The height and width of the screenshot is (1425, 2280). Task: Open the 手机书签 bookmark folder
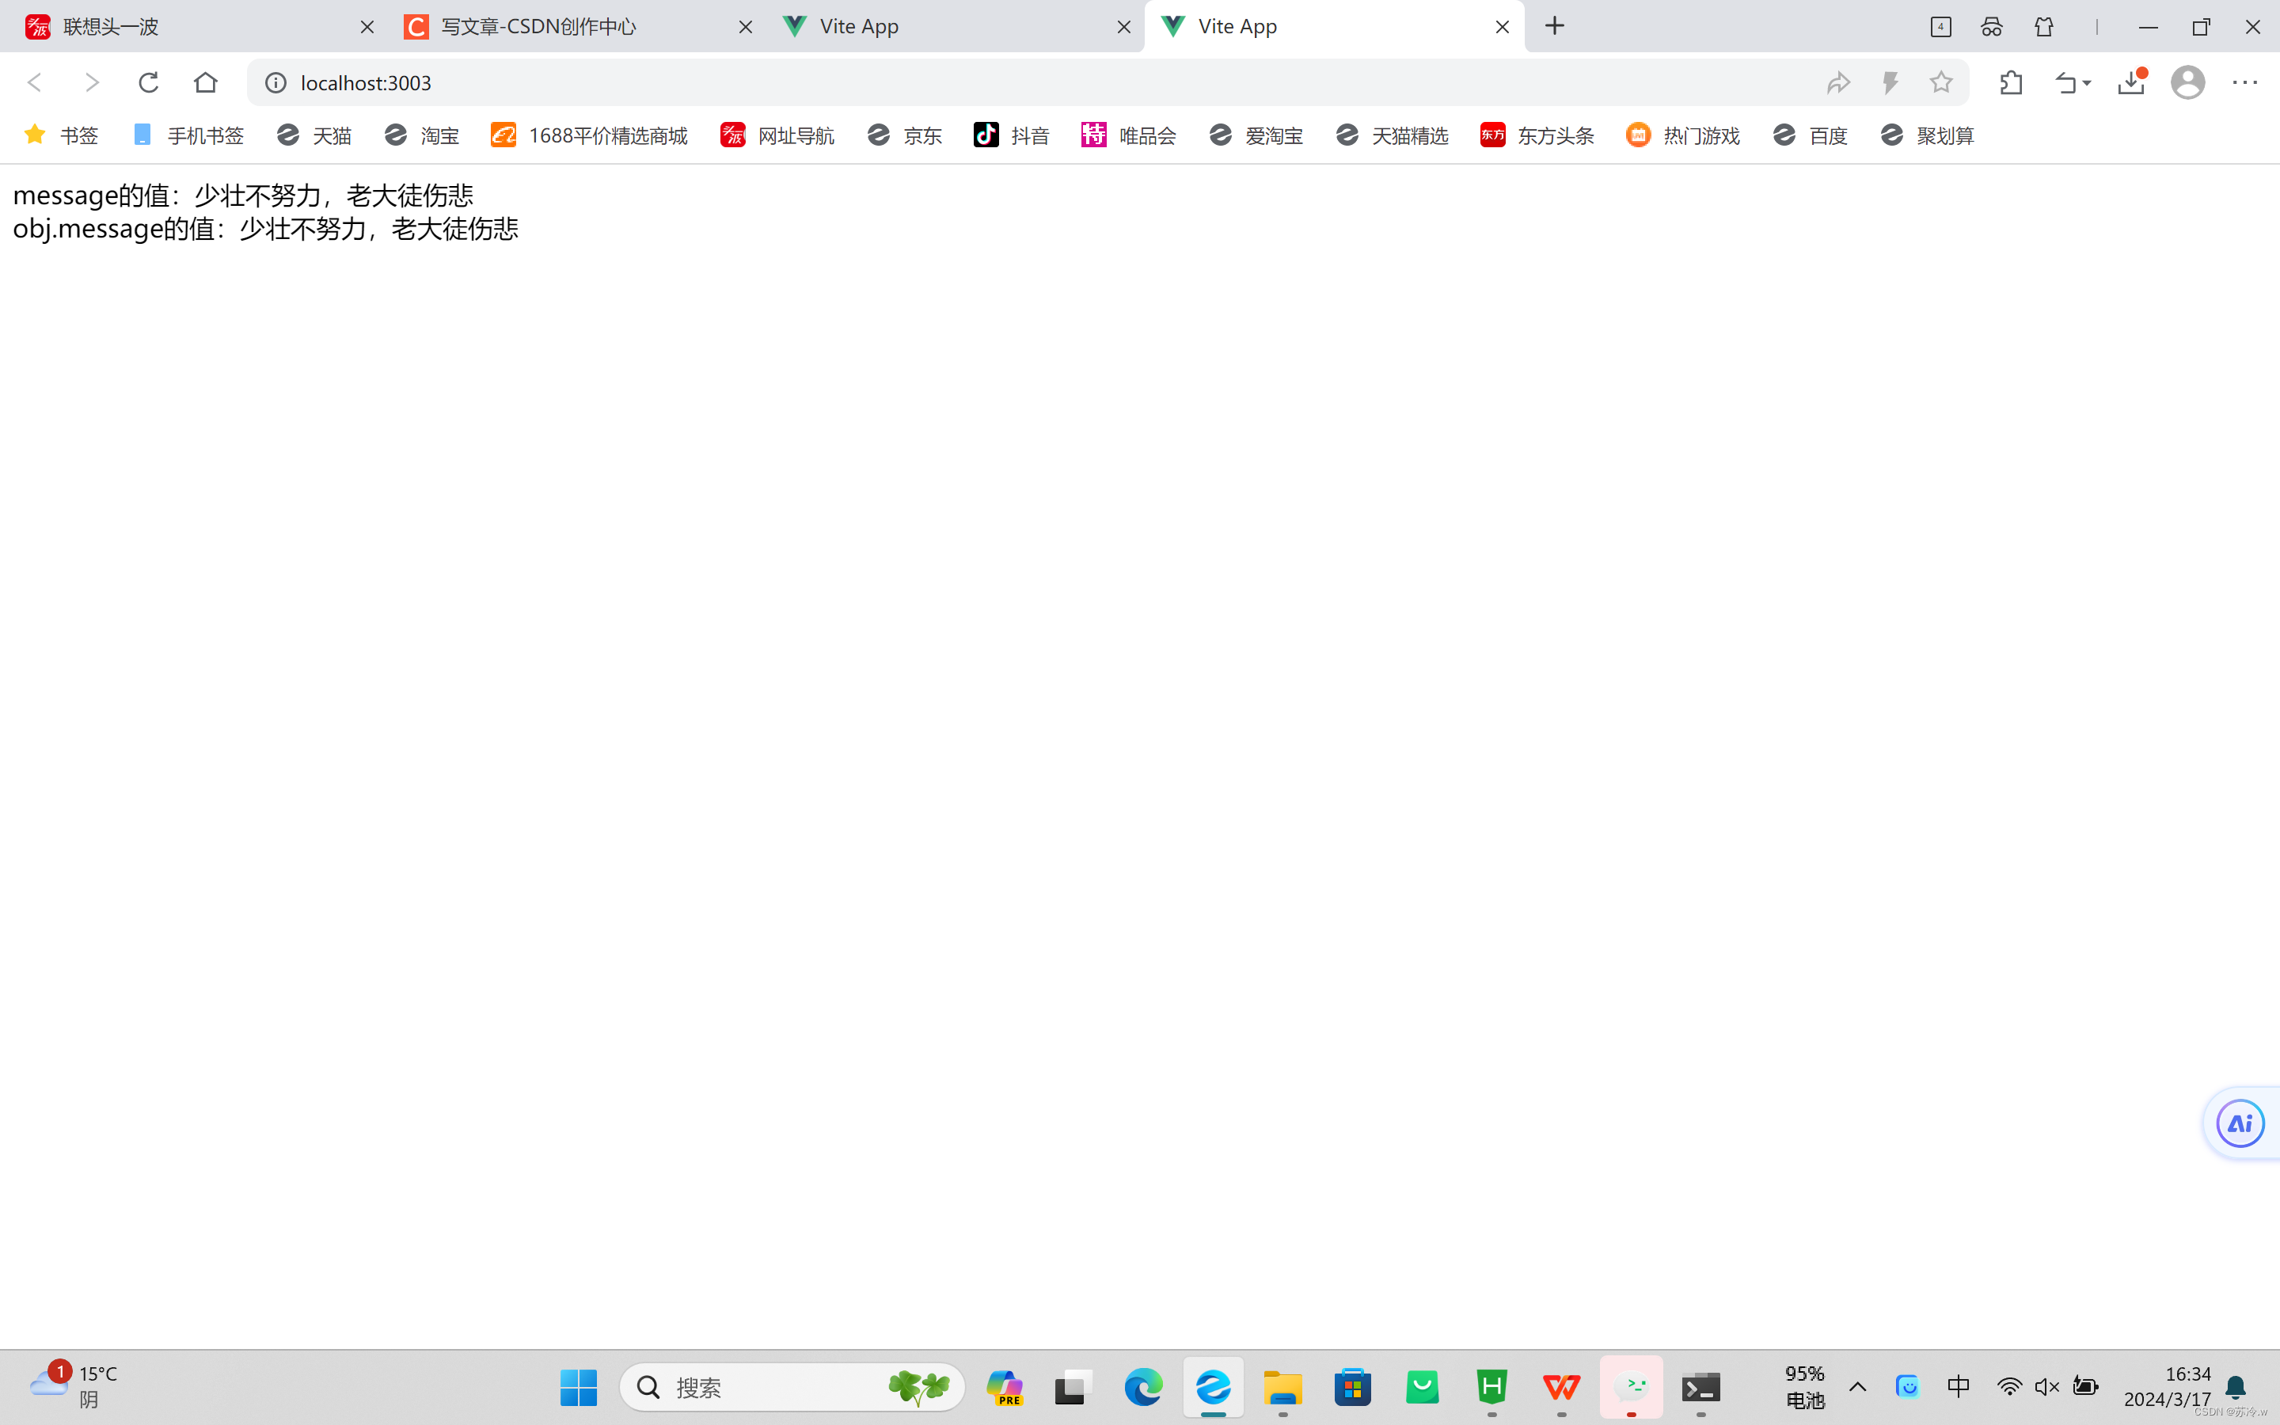188,135
